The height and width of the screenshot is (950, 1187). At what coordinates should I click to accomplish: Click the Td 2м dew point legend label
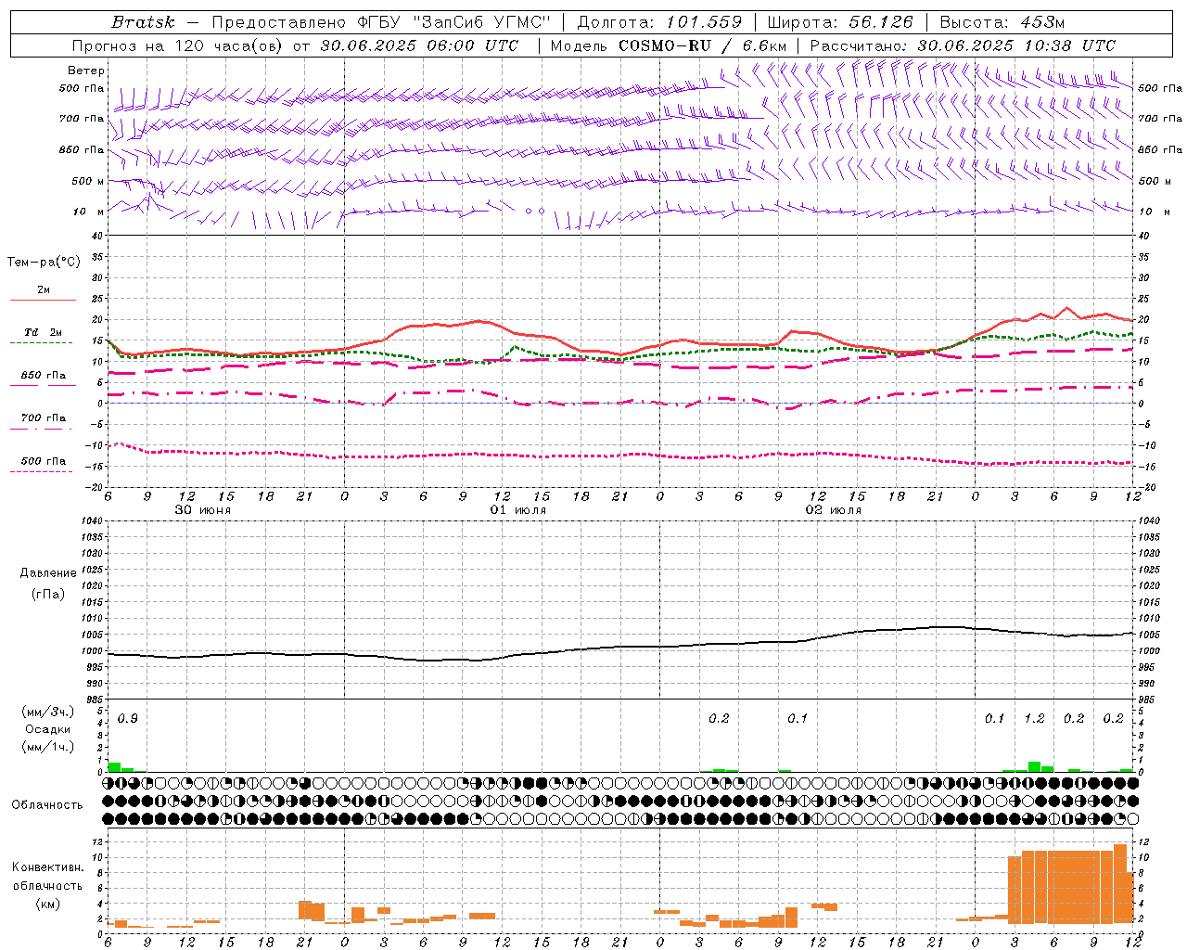(44, 332)
